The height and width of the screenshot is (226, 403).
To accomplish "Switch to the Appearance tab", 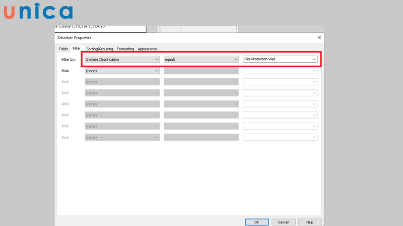I will 147,49.
